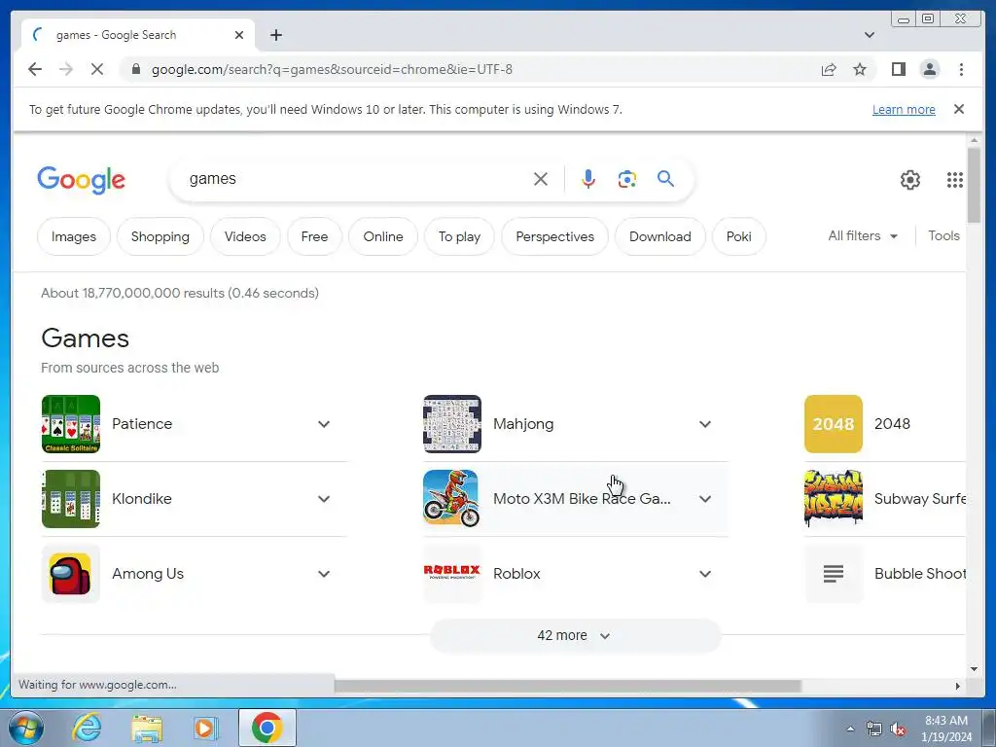Select the Poki filter chip

(739, 236)
